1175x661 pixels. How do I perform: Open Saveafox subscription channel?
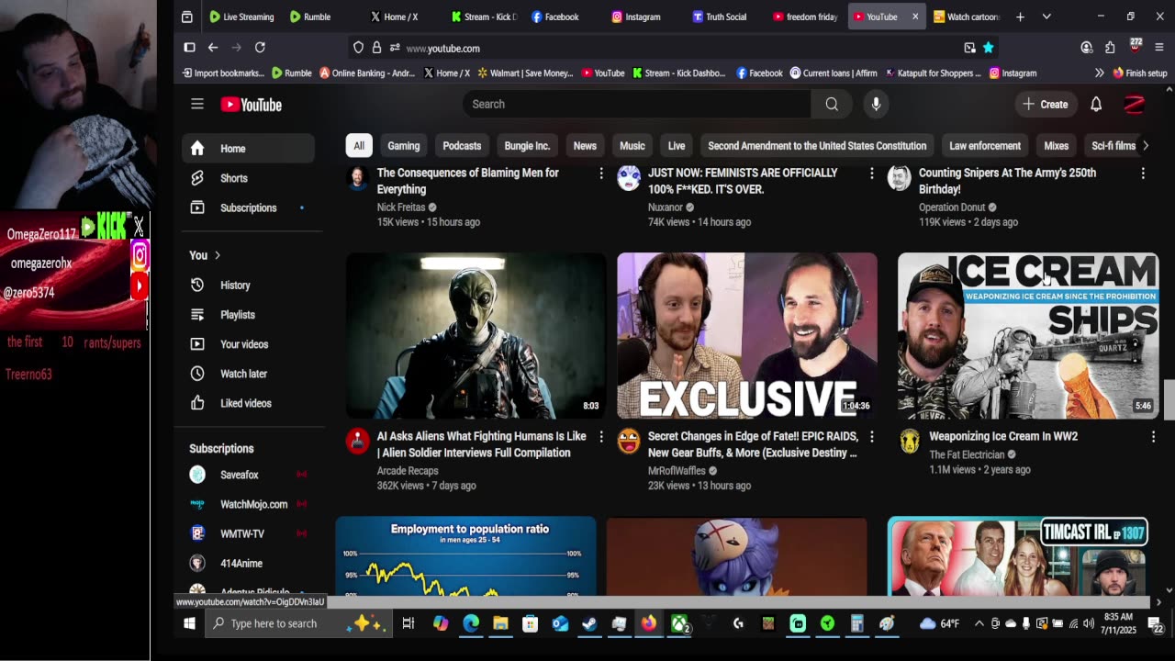pos(249,475)
